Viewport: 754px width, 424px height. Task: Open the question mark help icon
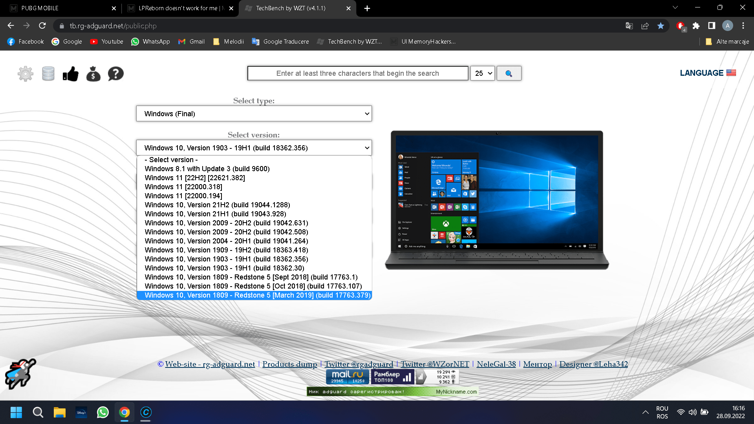coord(116,73)
